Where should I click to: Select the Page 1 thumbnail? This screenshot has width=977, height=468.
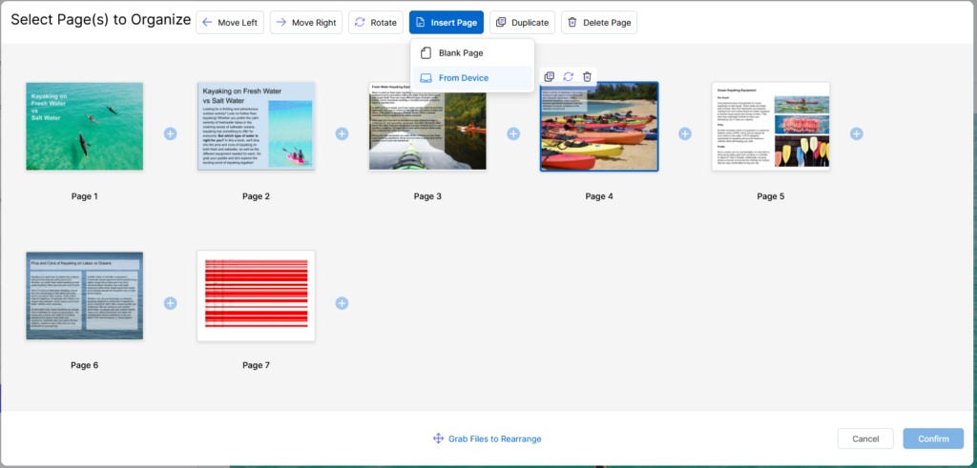(x=85, y=127)
